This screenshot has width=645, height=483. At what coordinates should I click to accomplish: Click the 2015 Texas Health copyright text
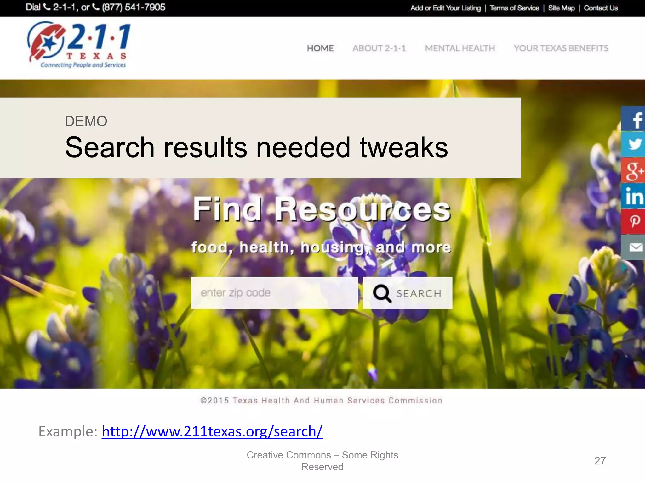point(321,400)
